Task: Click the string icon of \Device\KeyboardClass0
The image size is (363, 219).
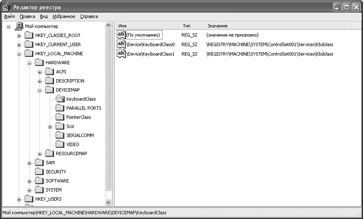Action: coord(121,44)
